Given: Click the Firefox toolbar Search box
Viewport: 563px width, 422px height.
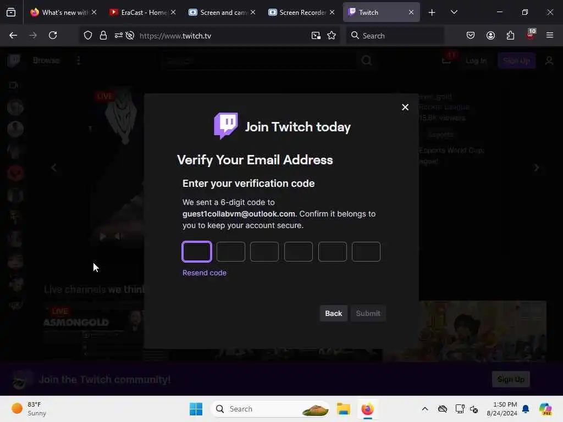Looking at the screenshot, I should pos(395,36).
